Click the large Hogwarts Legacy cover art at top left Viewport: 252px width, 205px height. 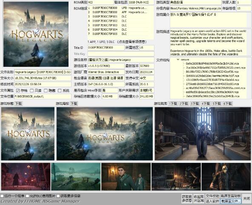(36, 34)
